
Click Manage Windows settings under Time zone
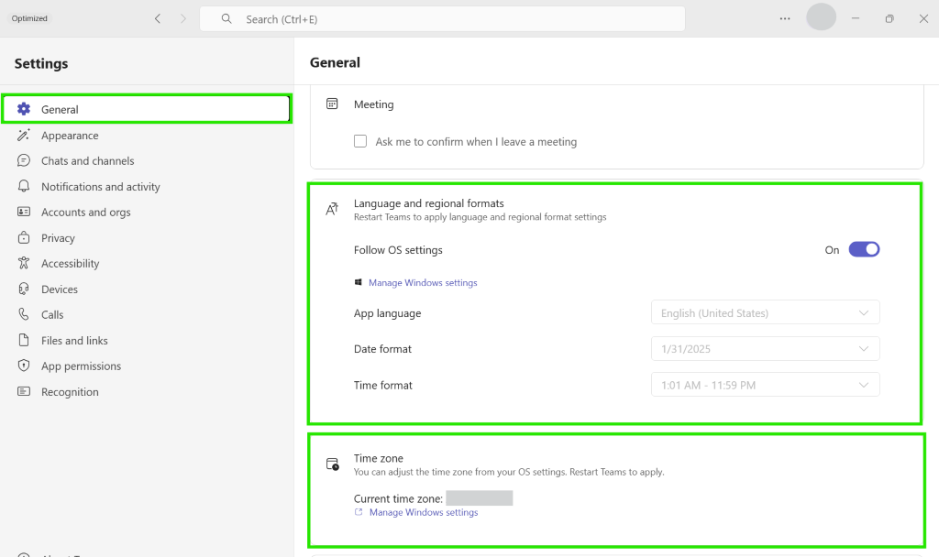[424, 512]
